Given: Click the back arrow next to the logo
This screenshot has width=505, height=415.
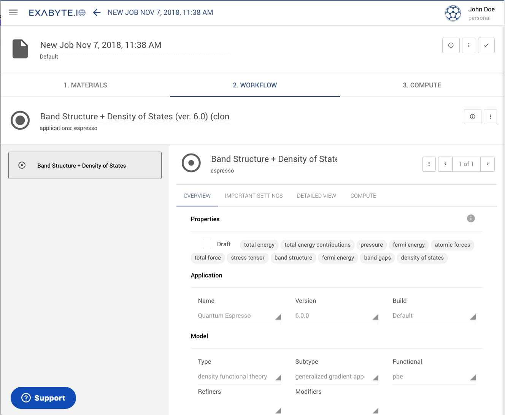Looking at the screenshot, I should (97, 12).
